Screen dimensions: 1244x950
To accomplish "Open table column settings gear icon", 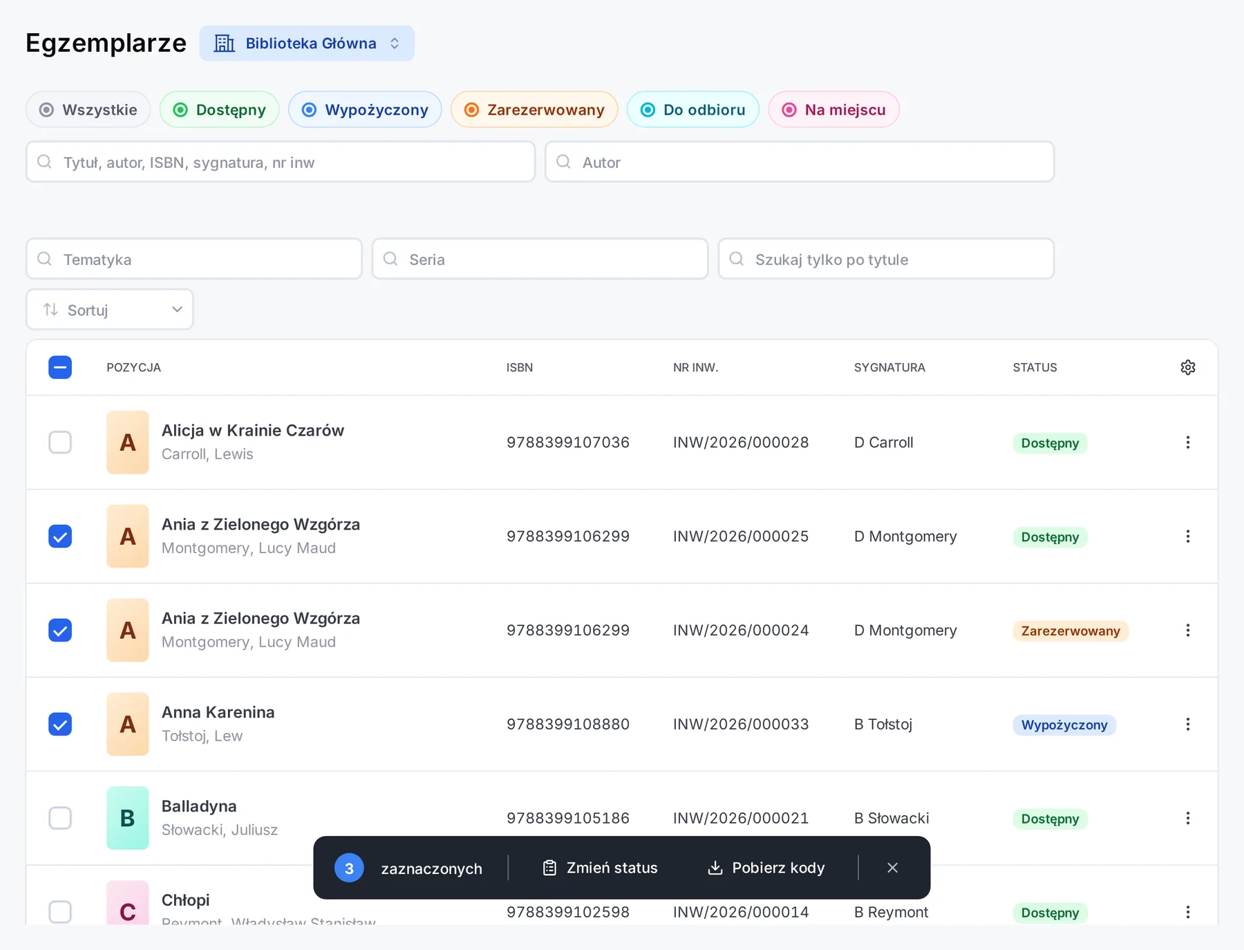I will coord(1187,367).
